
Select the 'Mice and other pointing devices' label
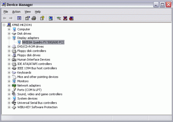(38, 77)
